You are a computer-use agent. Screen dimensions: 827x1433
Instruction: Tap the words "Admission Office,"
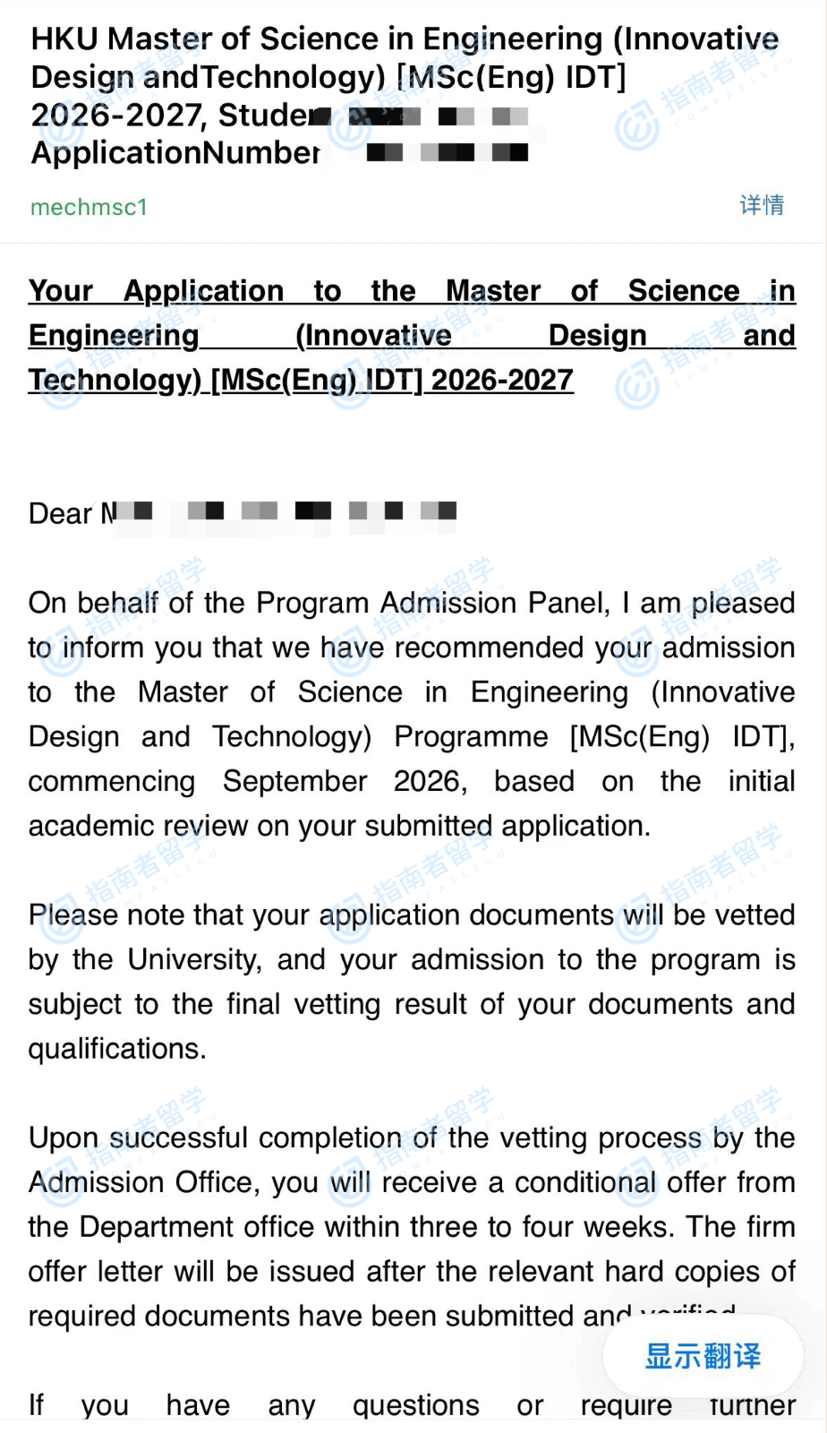[144, 1182]
